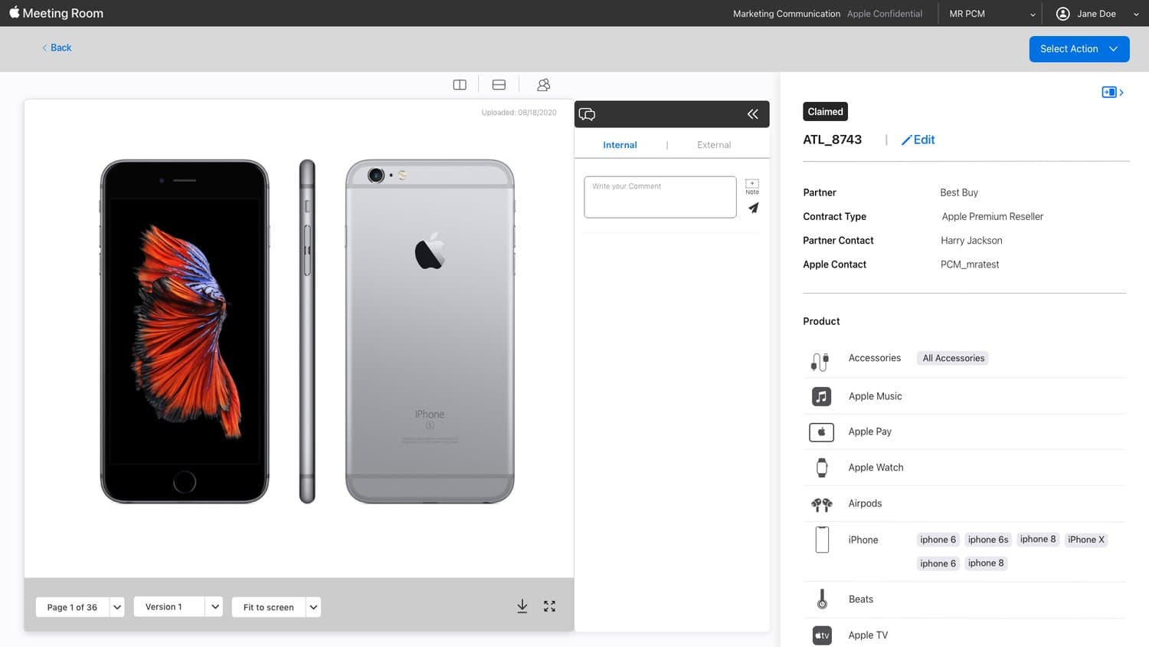Click the Apple Watch product label

point(876,468)
